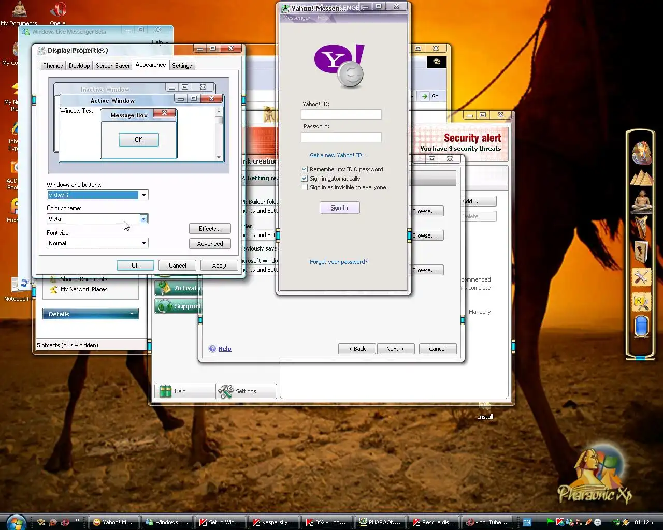
Task: Click the seated scribe statue icon in dock
Action: 641,202
